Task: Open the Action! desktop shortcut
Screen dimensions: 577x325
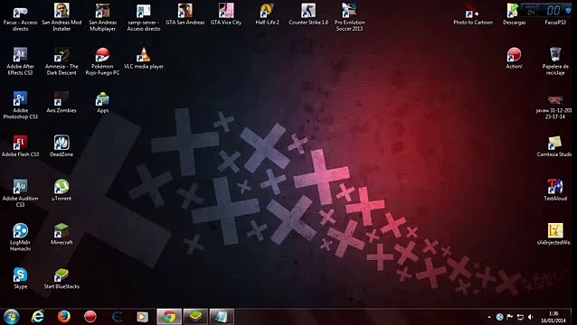Action: click(514, 59)
